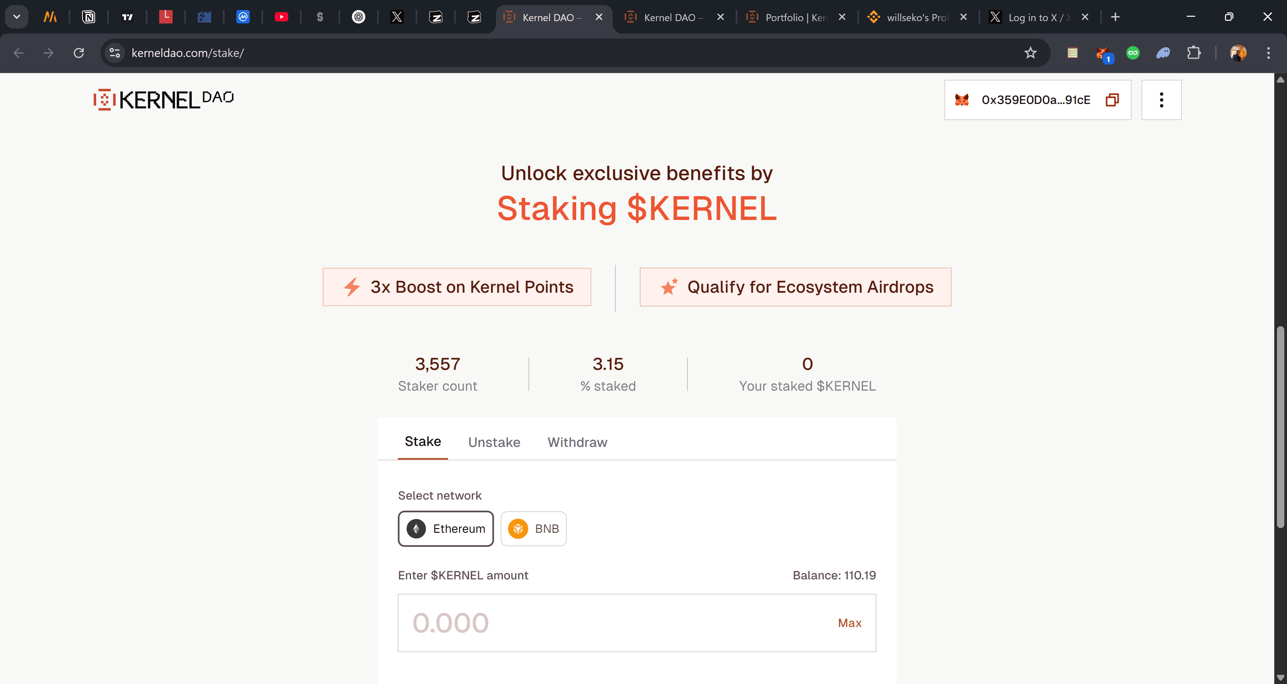
Task: Switch to the Unstake tab
Action: (494, 442)
